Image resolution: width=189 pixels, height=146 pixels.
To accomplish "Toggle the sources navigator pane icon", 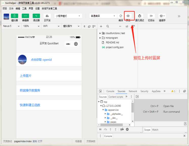I will point(137,96).
